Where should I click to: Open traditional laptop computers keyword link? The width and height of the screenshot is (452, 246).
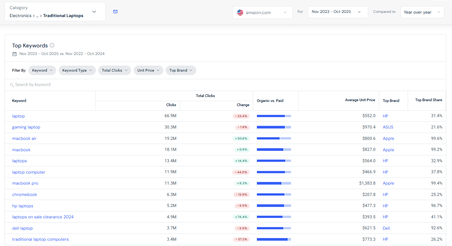coord(41,240)
